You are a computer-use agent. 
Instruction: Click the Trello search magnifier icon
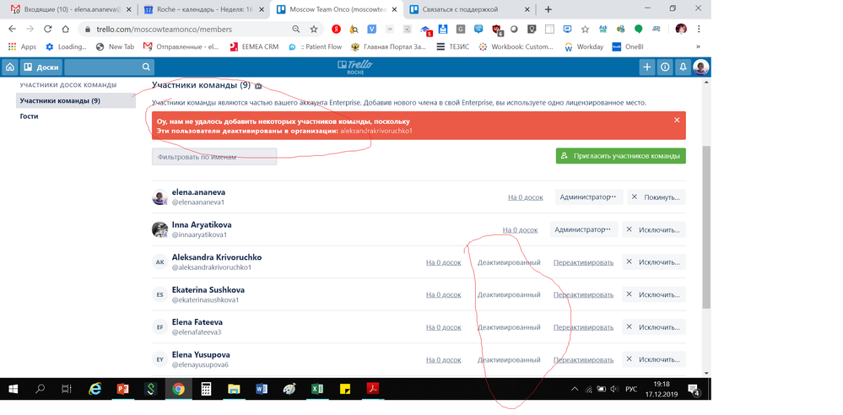[146, 67]
